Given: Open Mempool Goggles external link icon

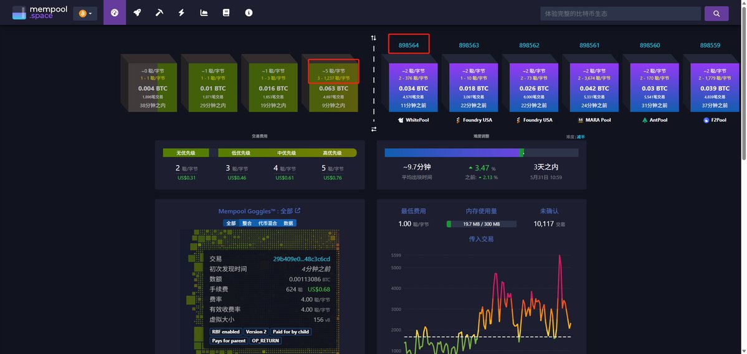Looking at the screenshot, I should [x=298, y=211].
